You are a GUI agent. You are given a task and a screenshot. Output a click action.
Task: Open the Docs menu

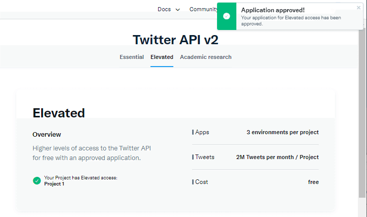pos(164,9)
